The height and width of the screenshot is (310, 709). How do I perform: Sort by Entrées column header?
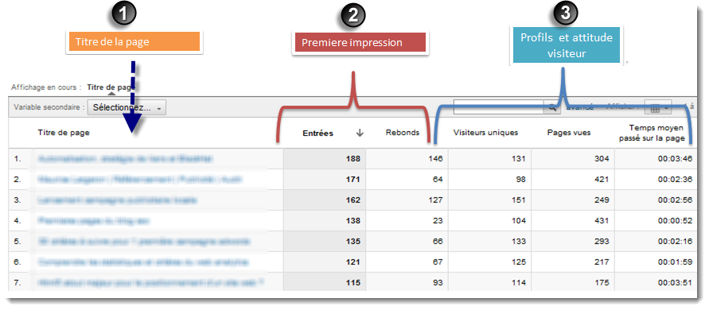[x=317, y=133]
